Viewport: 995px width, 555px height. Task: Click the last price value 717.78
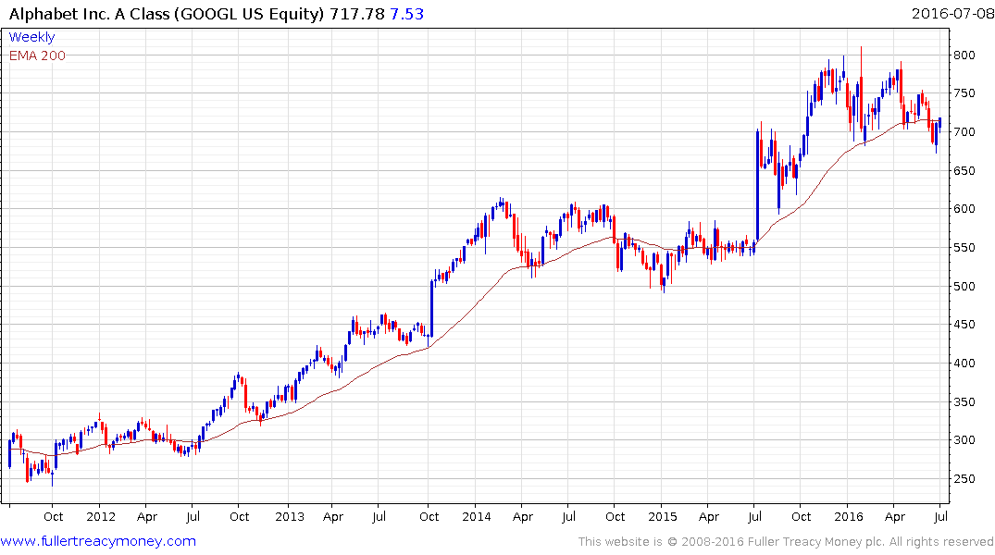click(357, 14)
